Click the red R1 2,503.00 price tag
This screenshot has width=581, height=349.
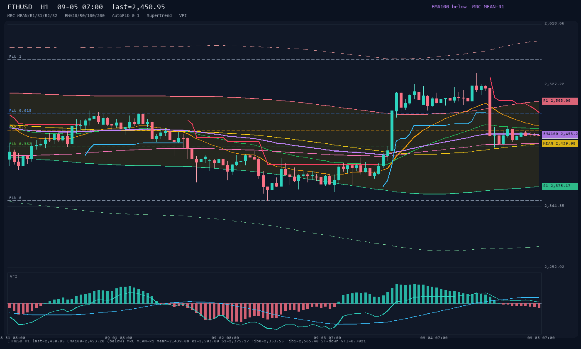click(x=560, y=101)
